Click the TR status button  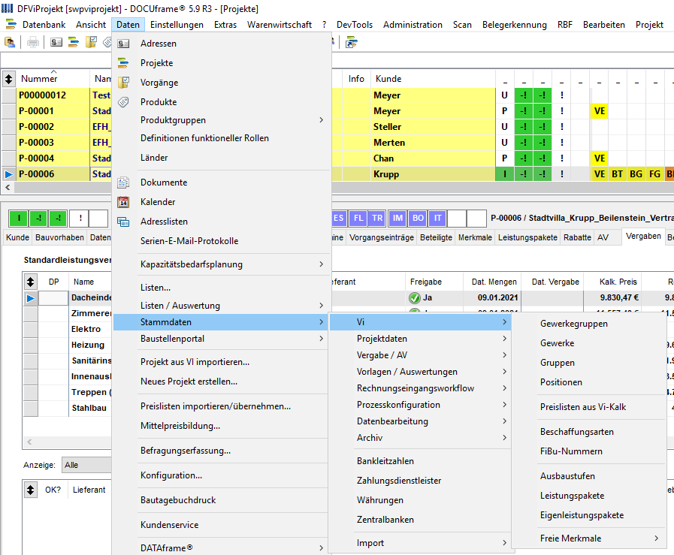tap(377, 219)
